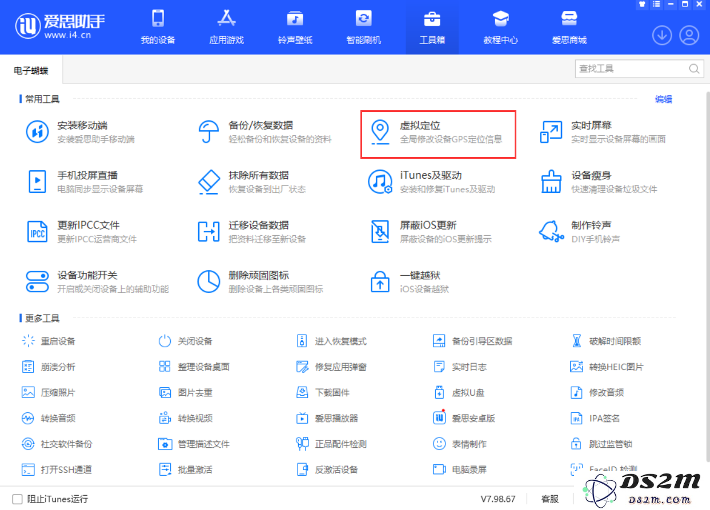Enable 阻止iTunes运行 checkbox
Image resolution: width=710 pixels, height=510 pixels.
(18, 499)
